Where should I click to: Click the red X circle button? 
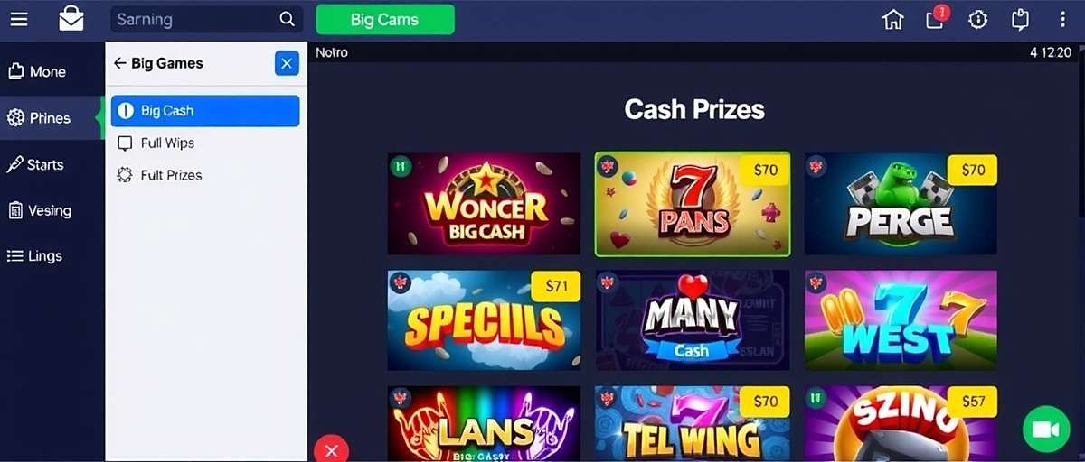(331, 449)
